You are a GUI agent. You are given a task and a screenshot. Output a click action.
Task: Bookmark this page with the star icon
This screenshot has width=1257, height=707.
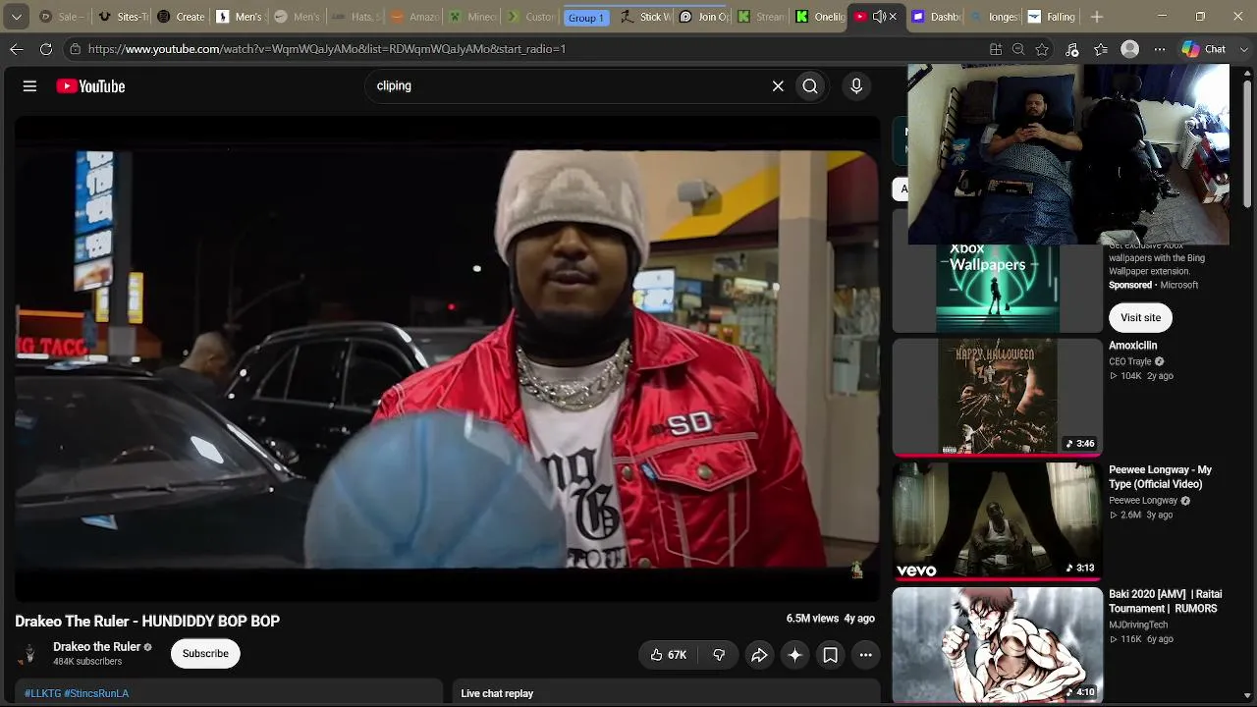click(x=1042, y=49)
